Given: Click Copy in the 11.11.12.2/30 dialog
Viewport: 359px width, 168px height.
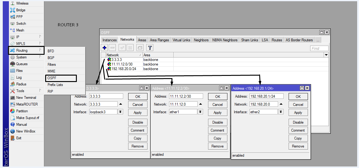Looking at the screenshot, I should (x=218, y=138).
